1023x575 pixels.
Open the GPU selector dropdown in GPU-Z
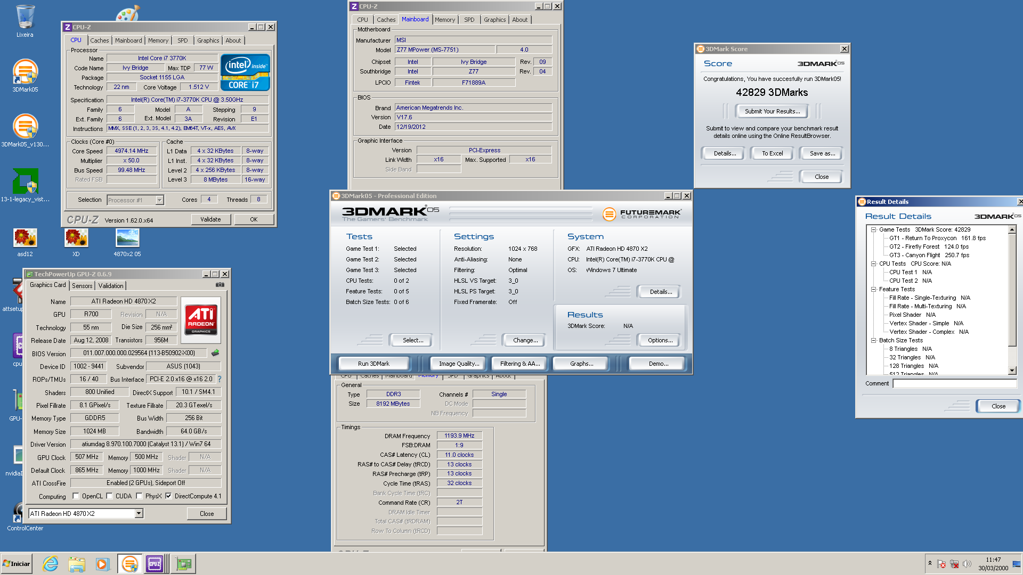coord(139,513)
